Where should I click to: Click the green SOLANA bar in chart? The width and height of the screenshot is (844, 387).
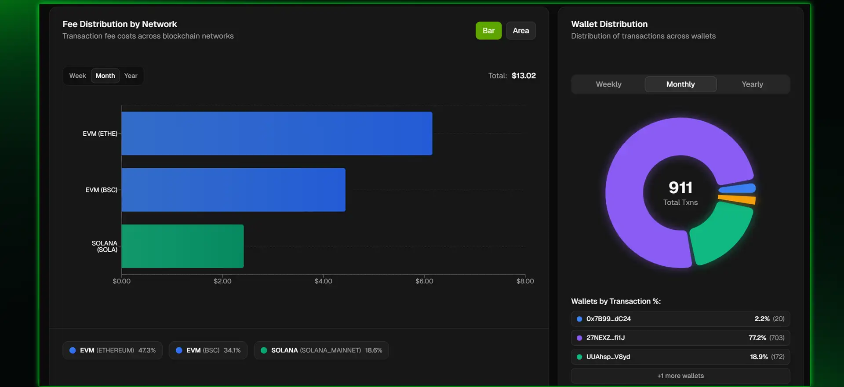tap(182, 246)
